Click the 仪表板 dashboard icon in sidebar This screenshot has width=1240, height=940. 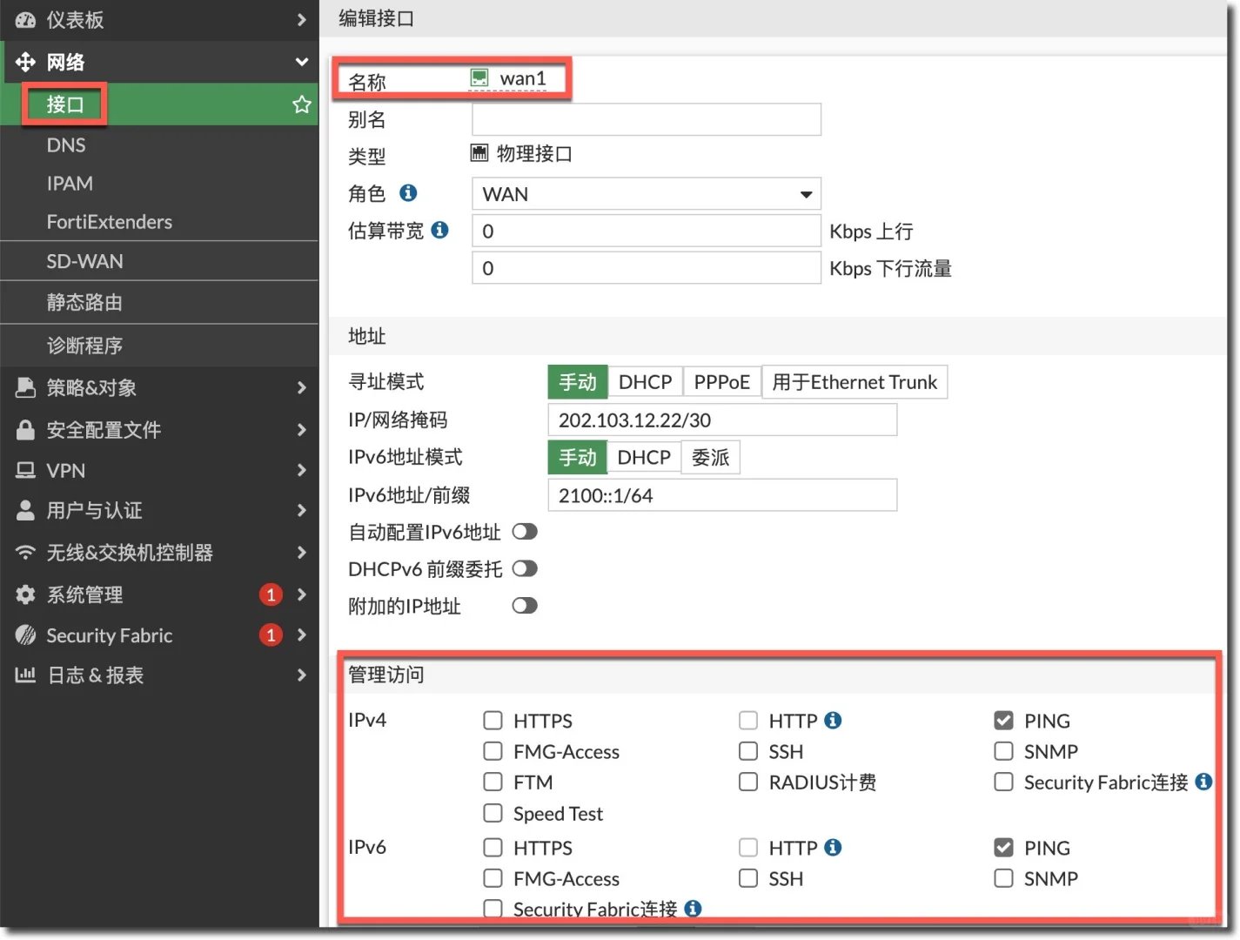tap(24, 20)
